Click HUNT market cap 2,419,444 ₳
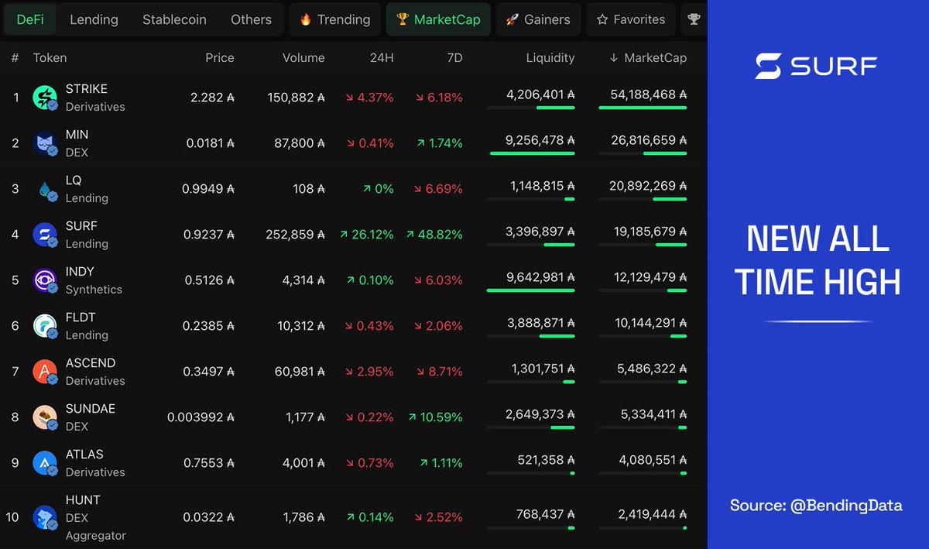 pyautogui.click(x=653, y=514)
